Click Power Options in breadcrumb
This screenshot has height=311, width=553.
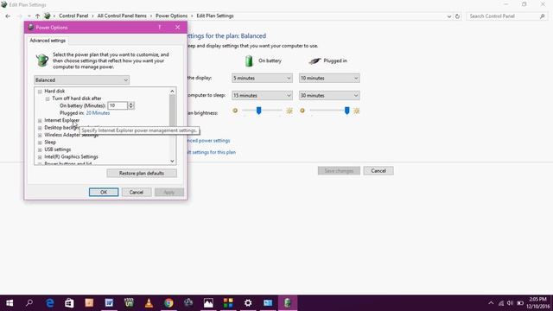coord(171,16)
